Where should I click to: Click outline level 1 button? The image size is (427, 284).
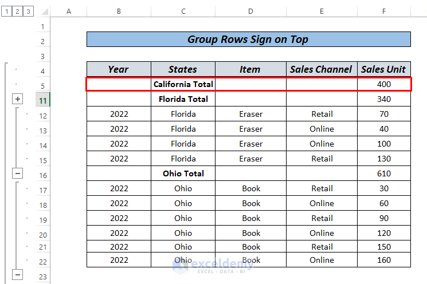coord(7,11)
